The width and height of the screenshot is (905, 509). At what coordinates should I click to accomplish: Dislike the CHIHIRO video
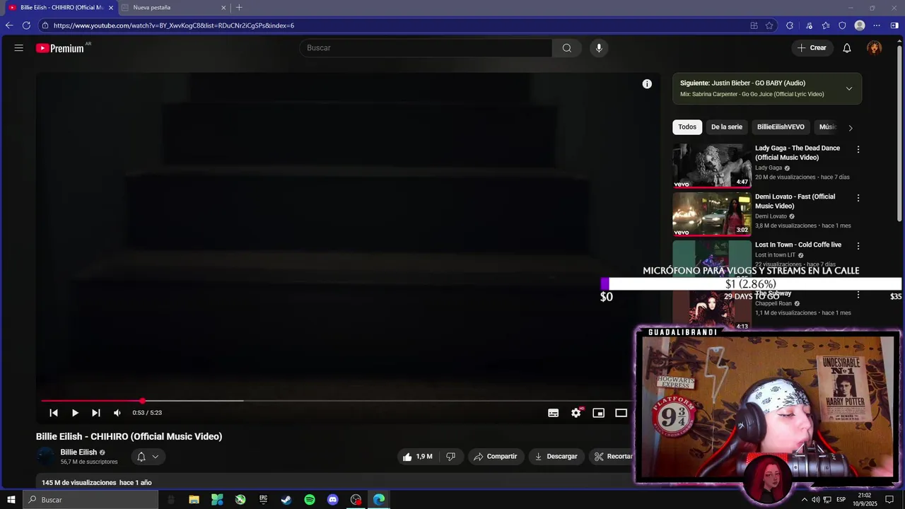[x=450, y=457]
